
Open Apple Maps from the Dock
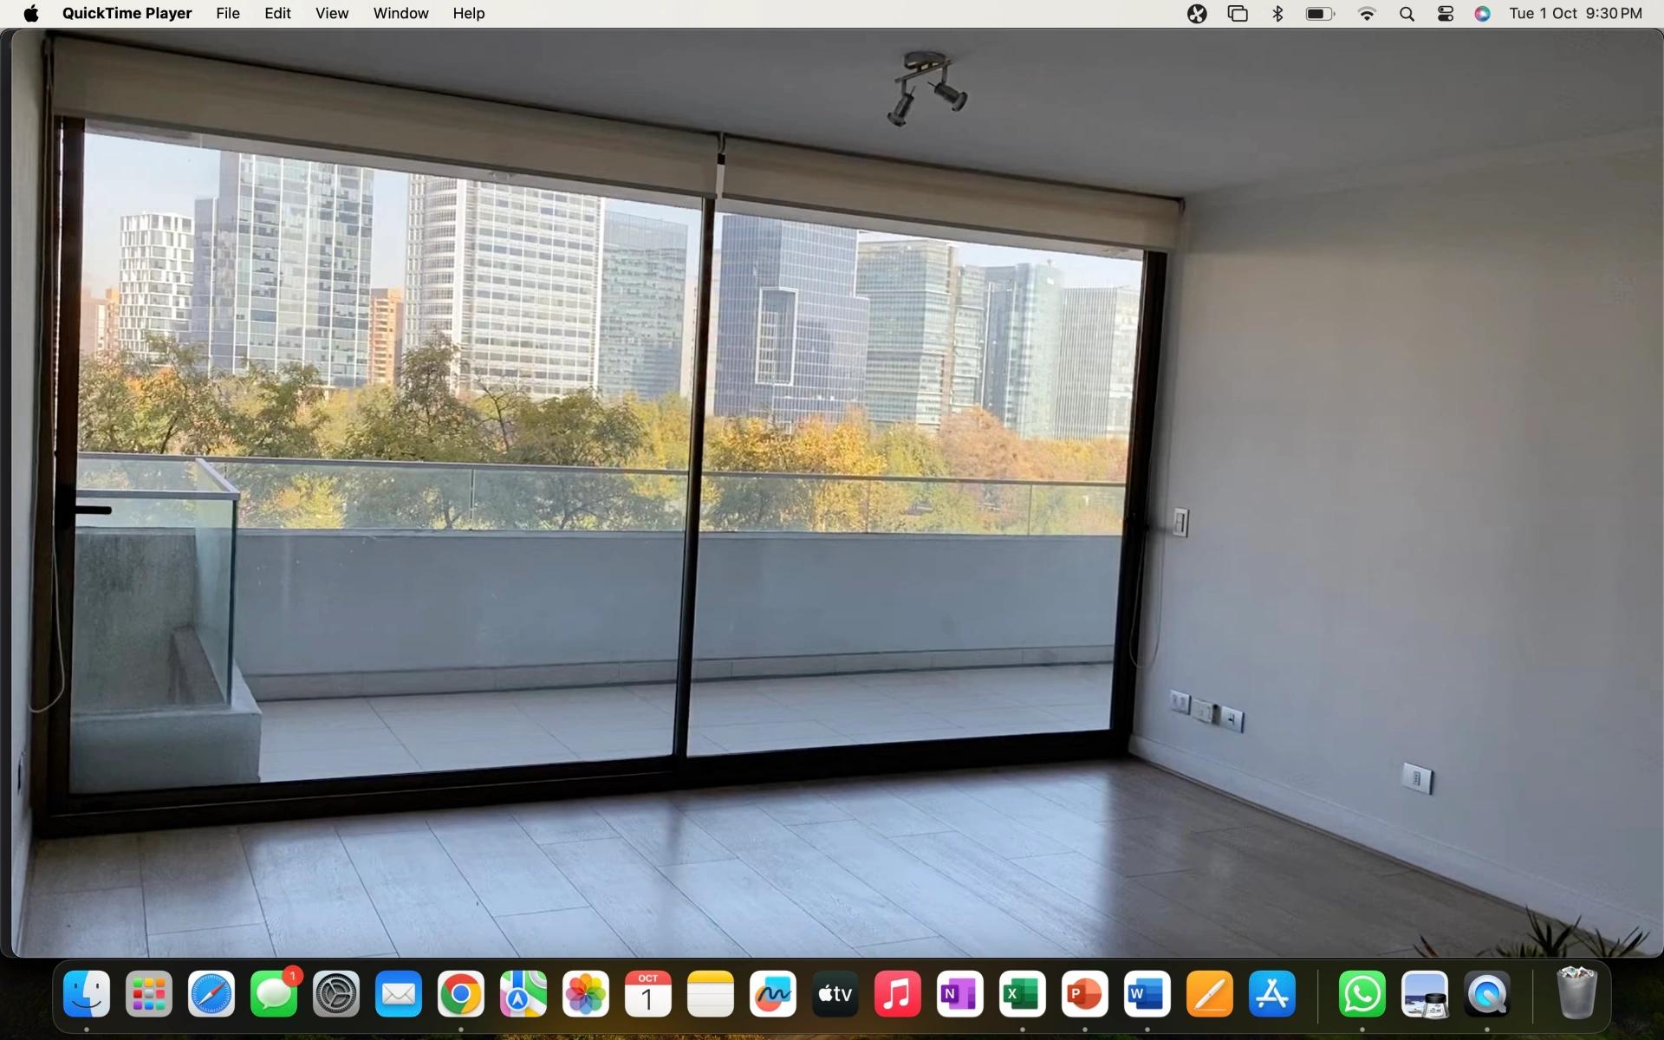[523, 994]
